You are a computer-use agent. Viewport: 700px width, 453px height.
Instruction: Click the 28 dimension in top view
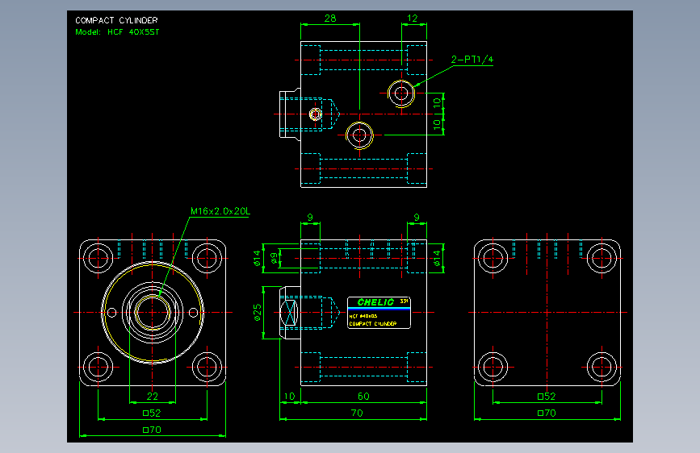tap(330, 19)
